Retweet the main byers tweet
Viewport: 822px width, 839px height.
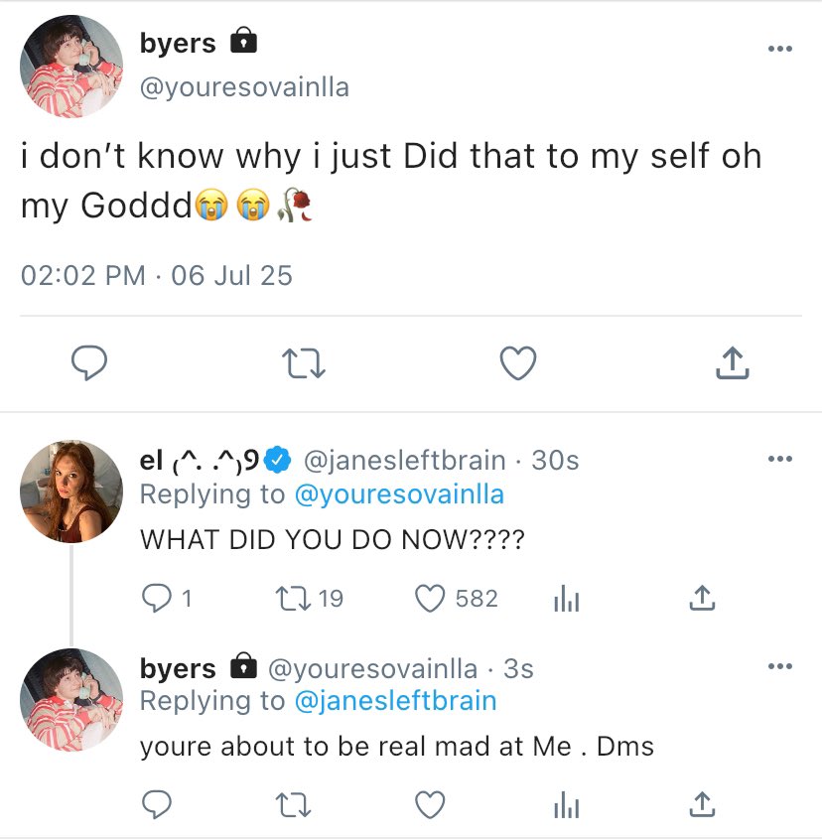coord(304,364)
